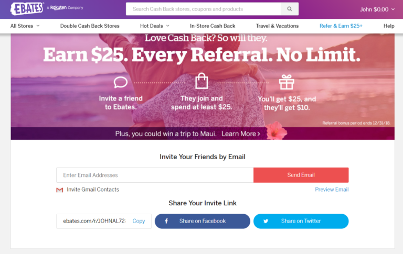Click the shopping bag icon
The width and height of the screenshot is (403, 254).
point(201,81)
